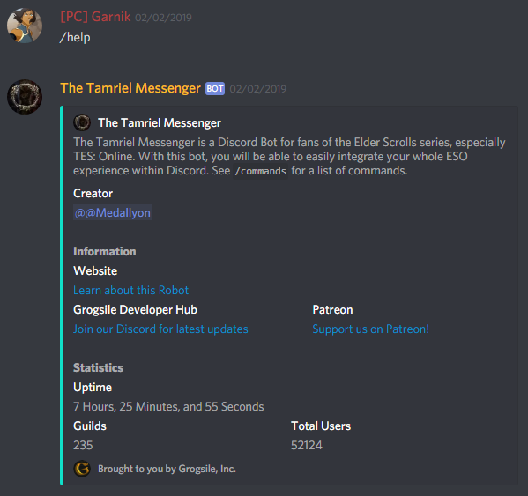Click Brought to you by Grogsile footer
The image size is (528, 496).
(x=167, y=469)
